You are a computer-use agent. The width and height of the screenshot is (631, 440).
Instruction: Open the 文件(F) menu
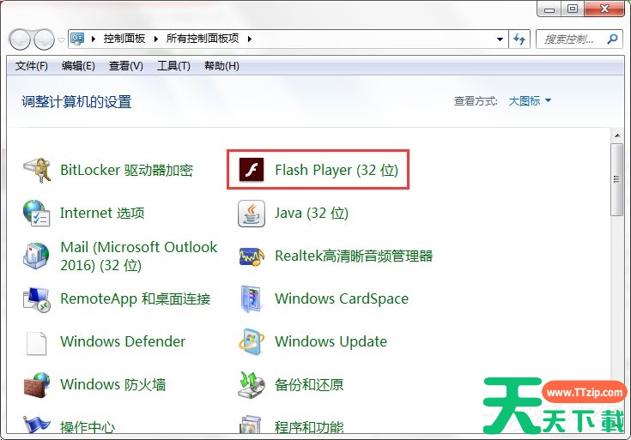click(32, 65)
